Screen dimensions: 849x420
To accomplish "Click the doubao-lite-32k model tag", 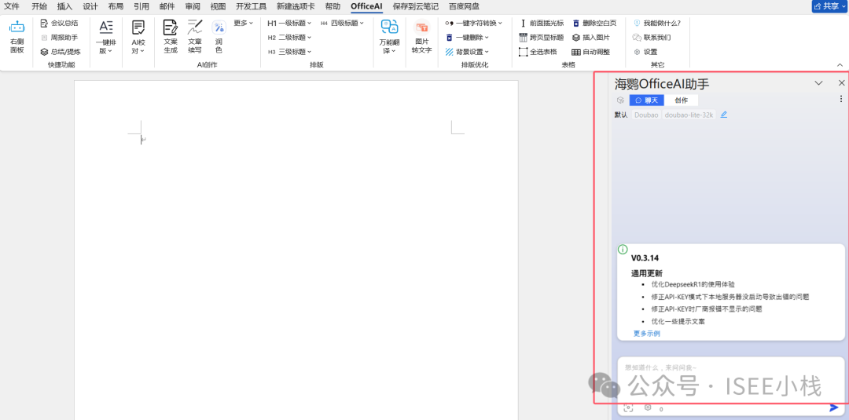I will click(x=689, y=115).
